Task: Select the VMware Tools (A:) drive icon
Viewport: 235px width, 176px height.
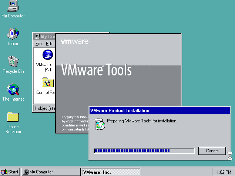Action: [48, 55]
